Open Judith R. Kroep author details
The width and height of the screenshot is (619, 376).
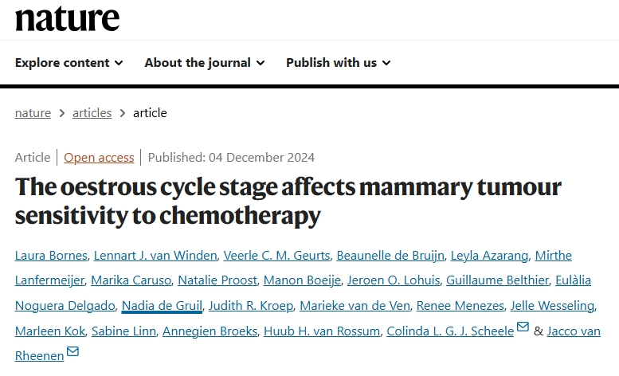point(251,306)
